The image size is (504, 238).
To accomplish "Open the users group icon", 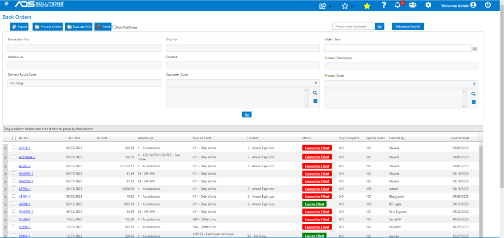I will [412, 5].
